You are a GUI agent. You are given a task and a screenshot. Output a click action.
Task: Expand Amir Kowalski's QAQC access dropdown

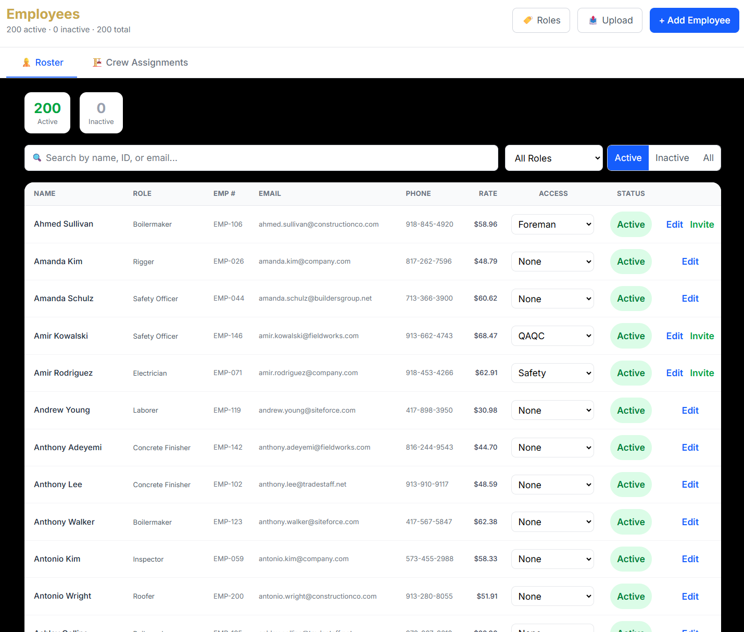coord(552,336)
